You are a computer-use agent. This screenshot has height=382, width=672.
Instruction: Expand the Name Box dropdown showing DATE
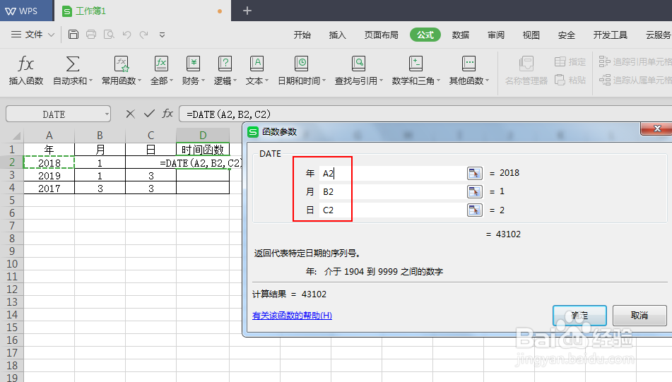pos(106,114)
